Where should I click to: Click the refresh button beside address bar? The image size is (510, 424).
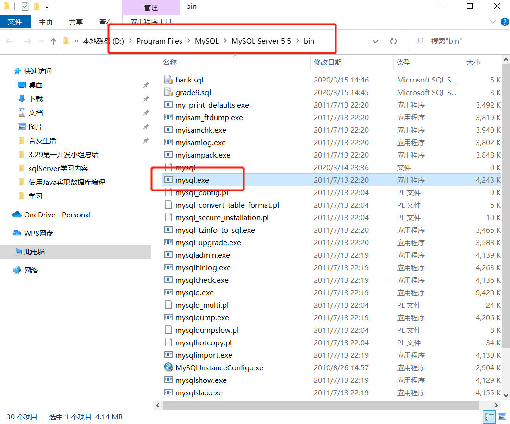tap(393, 41)
